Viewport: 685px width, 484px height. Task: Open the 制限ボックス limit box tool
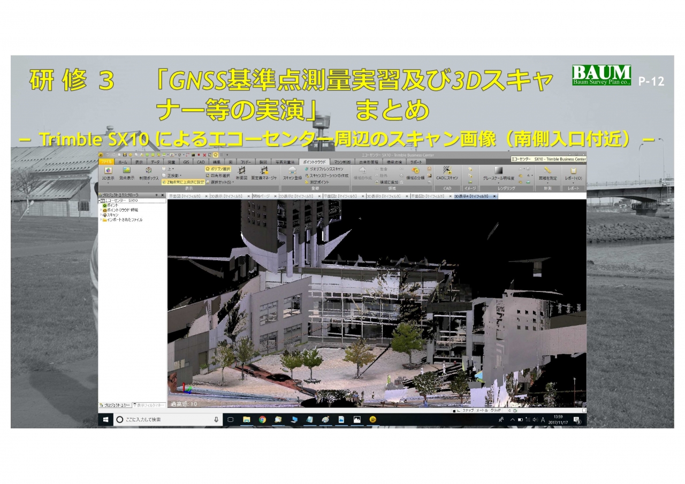[149, 173]
